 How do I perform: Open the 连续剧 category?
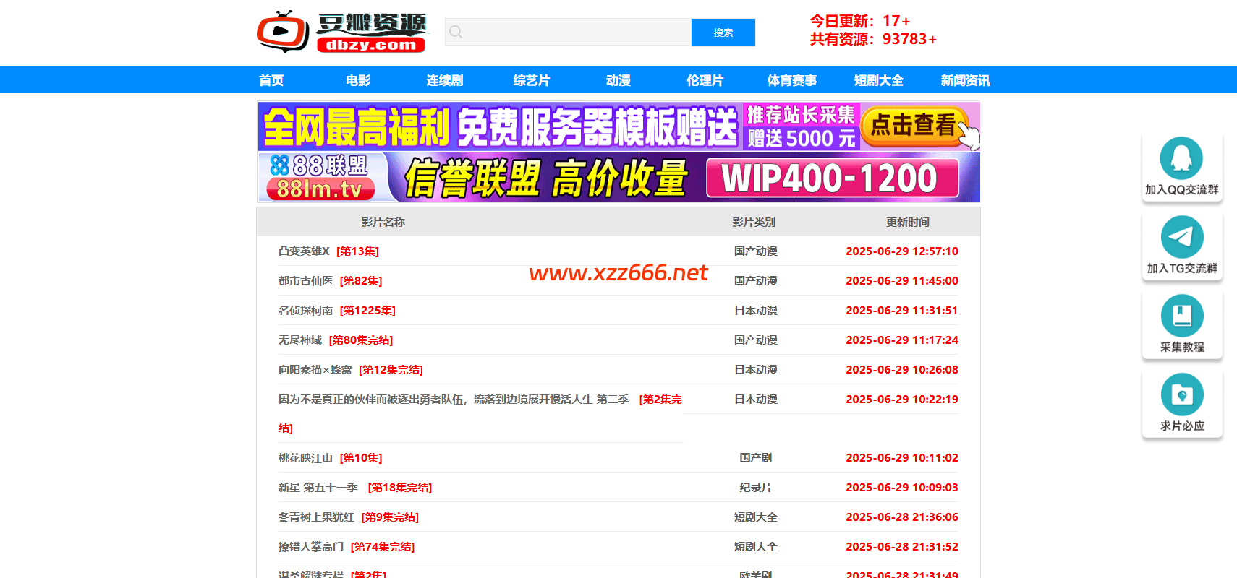[x=445, y=80]
